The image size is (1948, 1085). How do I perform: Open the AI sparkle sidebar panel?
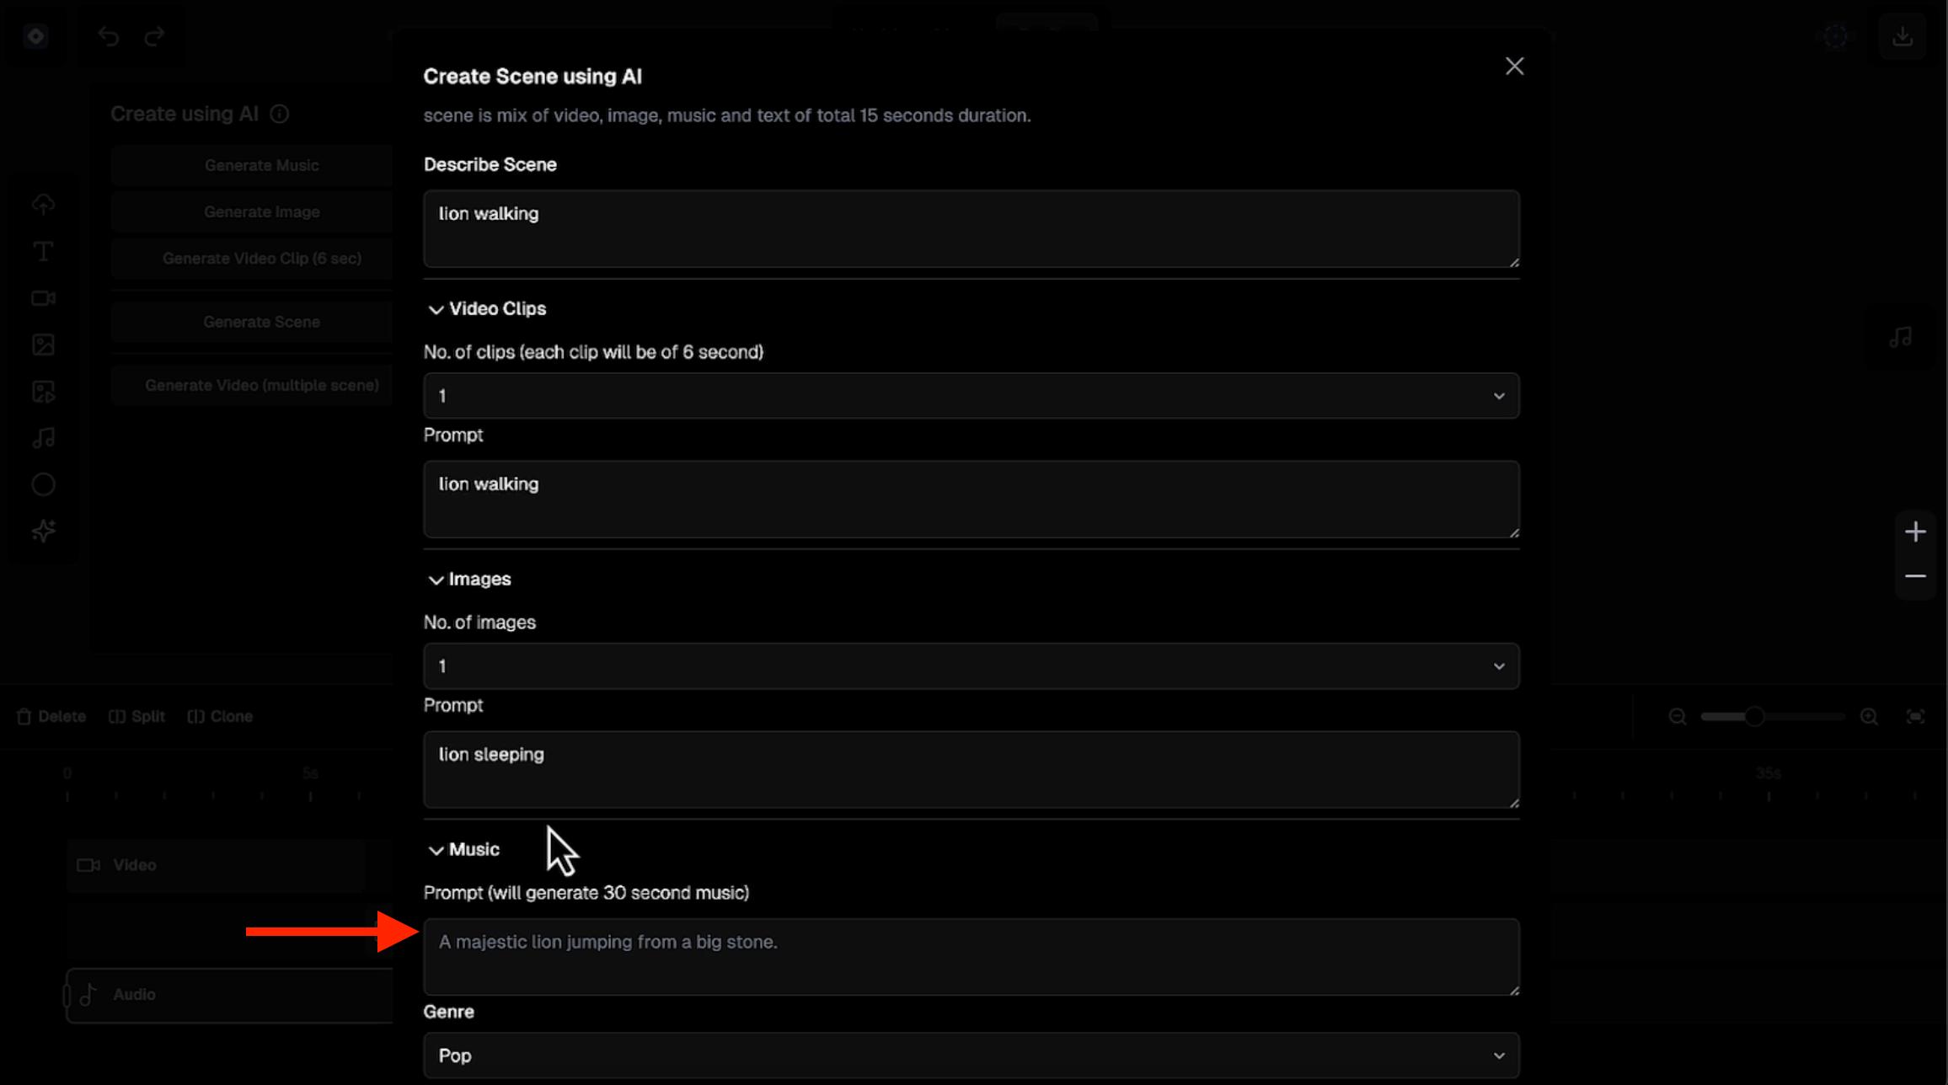(43, 531)
